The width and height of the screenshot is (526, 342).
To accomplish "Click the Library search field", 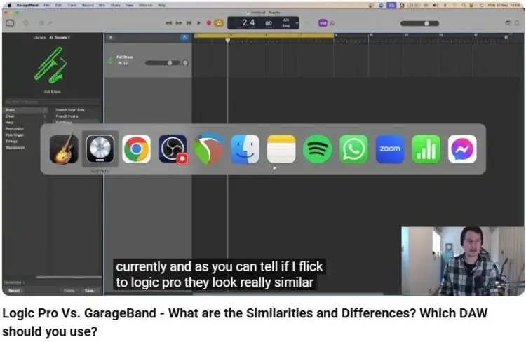I will pyautogui.click(x=52, y=102).
